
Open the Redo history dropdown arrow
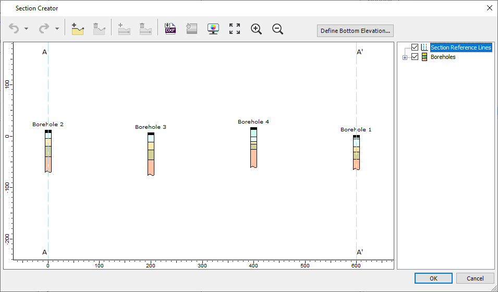tap(57, 29)
